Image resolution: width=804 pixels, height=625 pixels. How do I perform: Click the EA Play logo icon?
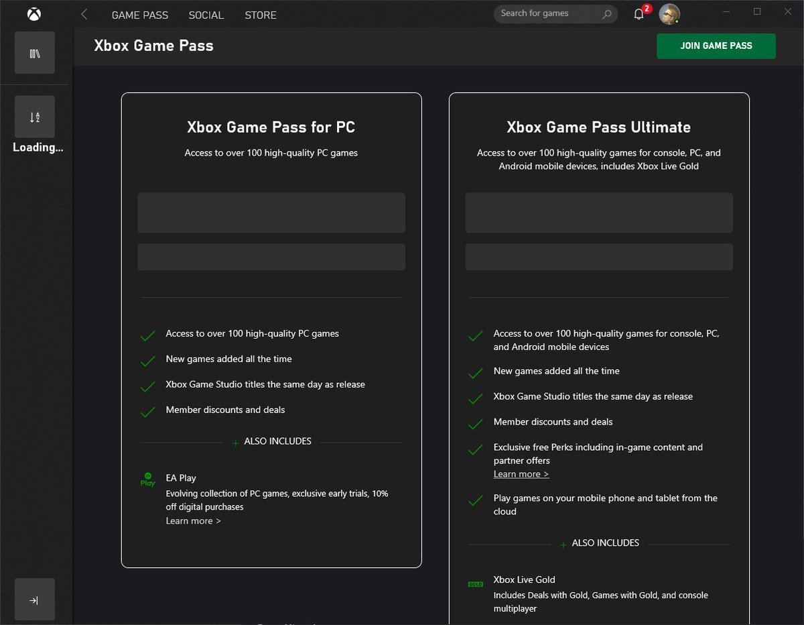147,479
